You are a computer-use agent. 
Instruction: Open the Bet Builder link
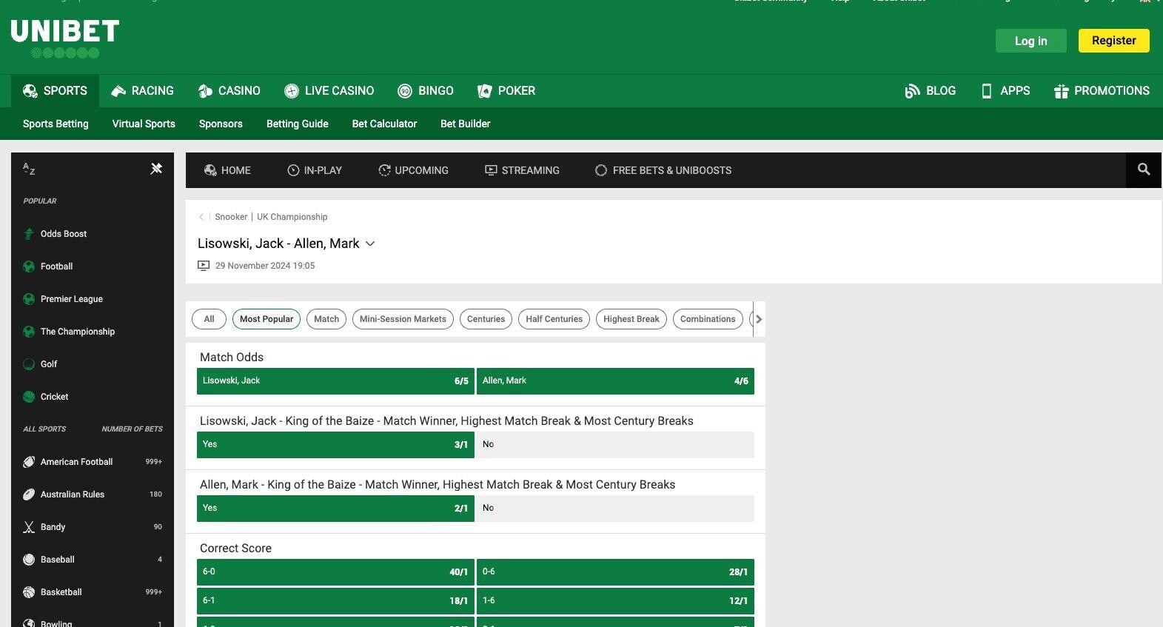(x=465, y=124)
